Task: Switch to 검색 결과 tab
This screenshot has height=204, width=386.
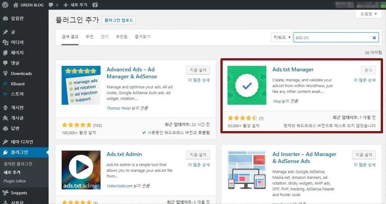Action: (70, 37)
